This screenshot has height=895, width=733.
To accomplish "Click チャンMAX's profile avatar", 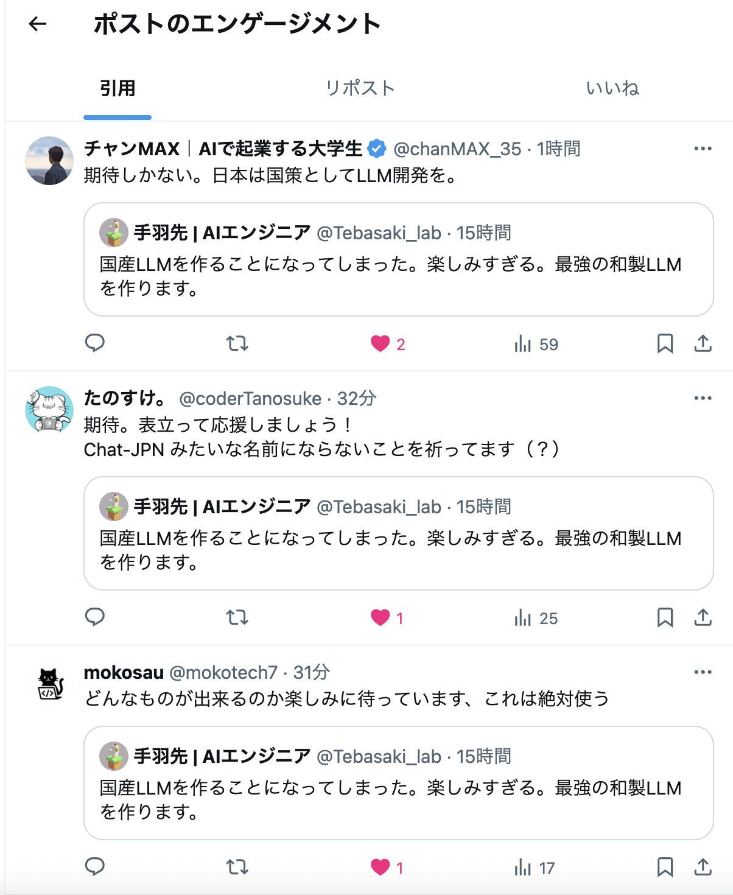I will point(49,161).
